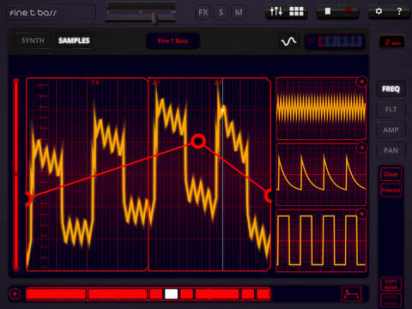Expand the square wave thumbnail plus
The width and height of the screenshot is (412, 309).
(361, 214)
